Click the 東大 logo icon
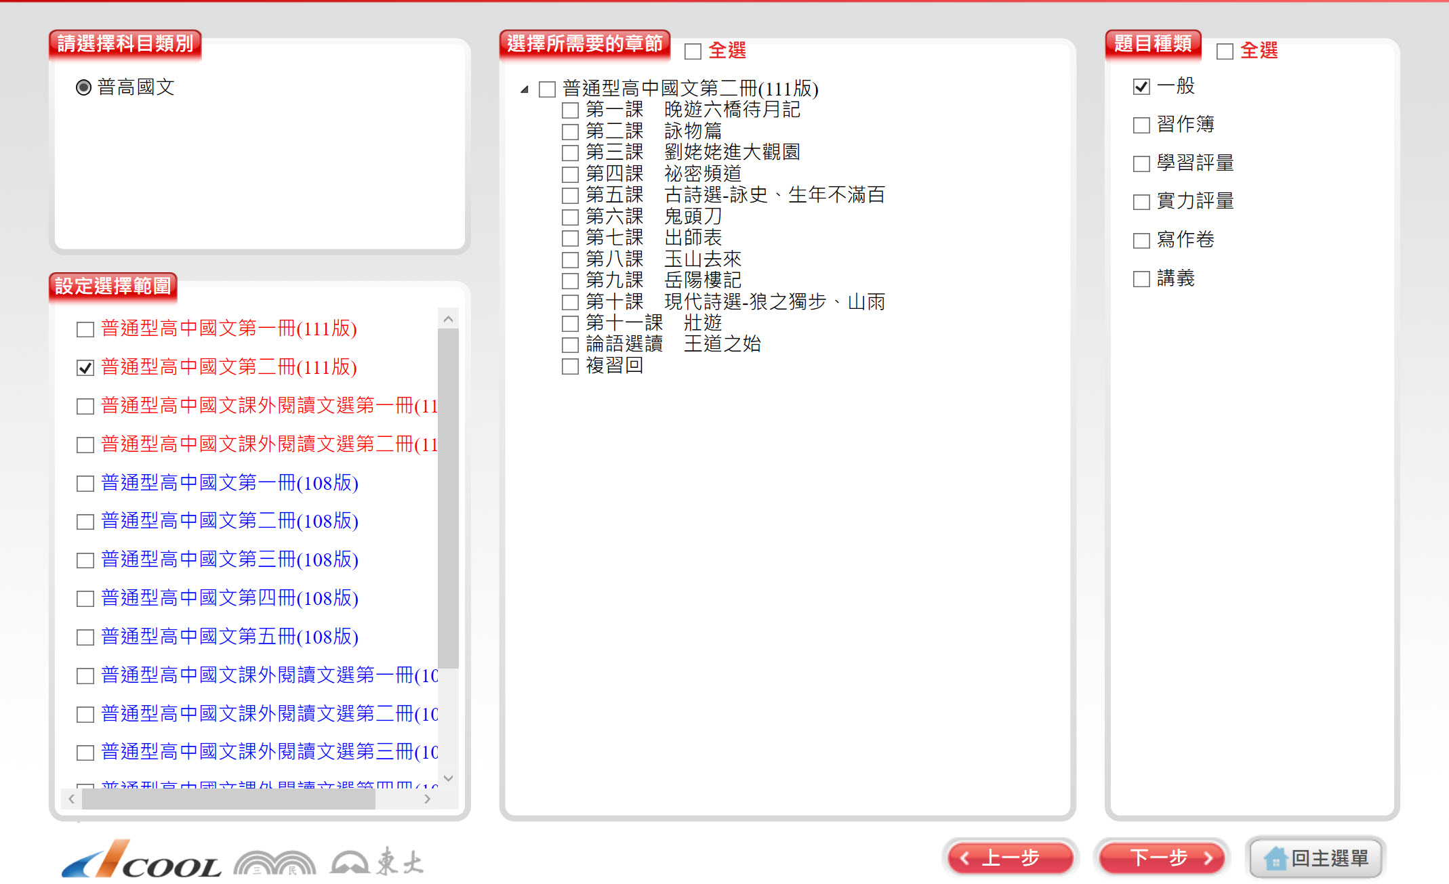 click(x=377, y=862)
